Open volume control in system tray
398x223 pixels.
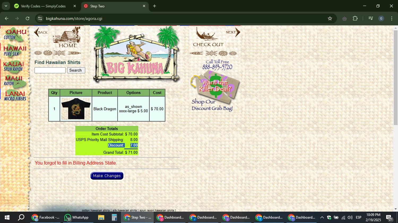350,217
